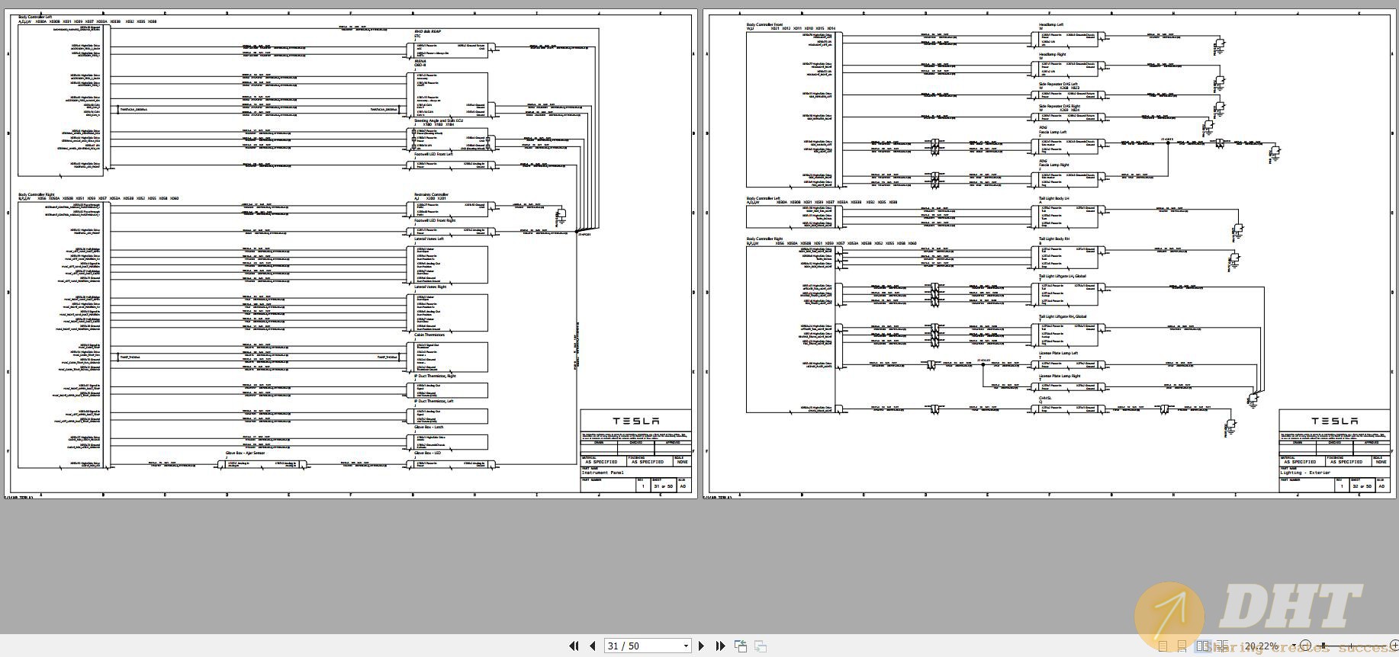
Task: Click the TESLA logo on left page
Action: [635, 421]
